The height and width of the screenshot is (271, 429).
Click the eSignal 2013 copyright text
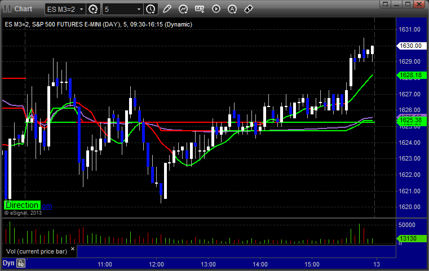tap(23, 213)
